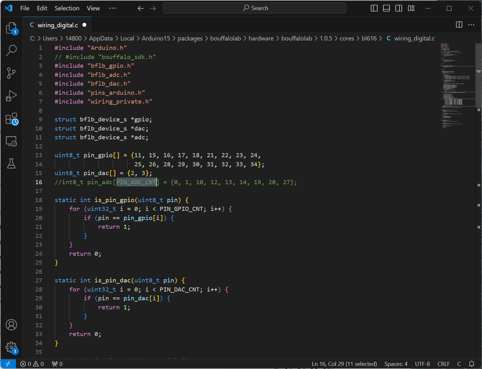This screenshot has height=369, width=482.
Task: Click the is_pin_gpio function name
Action: (115, 200)
